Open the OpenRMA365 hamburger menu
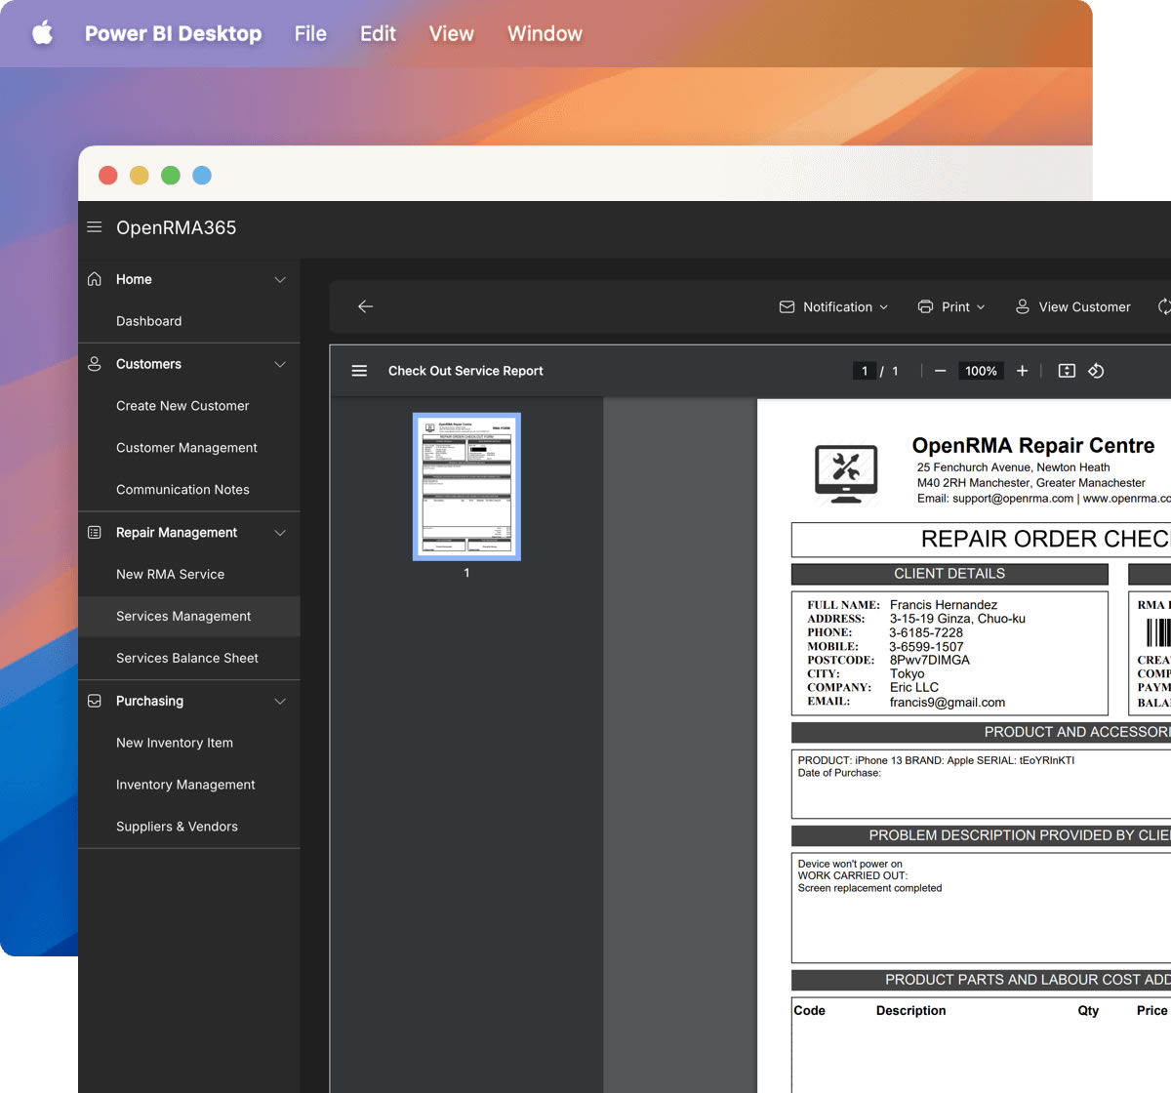 tap(95, 227)
